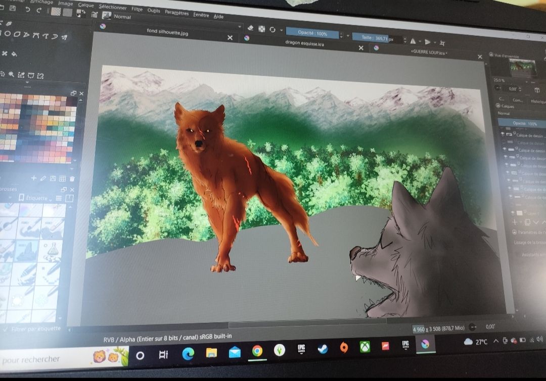Open Google Chrome from the taskbar
The width and height of the screenshot is (546, 381).
tap(257, 351)
